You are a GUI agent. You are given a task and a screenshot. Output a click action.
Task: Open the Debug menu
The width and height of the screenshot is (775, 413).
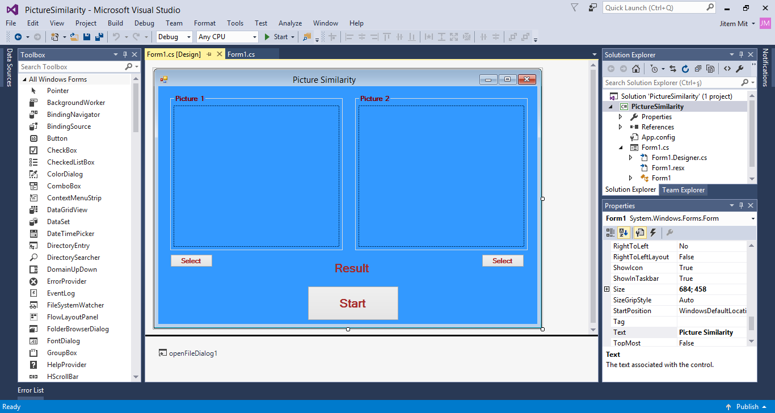(x=144, y=23)
